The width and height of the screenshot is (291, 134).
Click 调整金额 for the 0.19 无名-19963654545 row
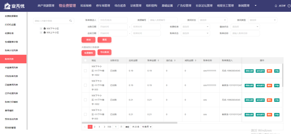pos(249,71)
